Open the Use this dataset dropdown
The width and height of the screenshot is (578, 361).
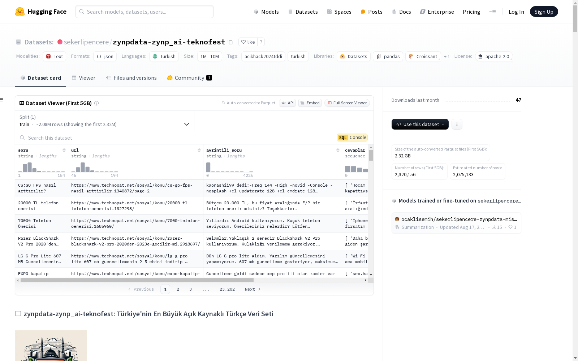pyautogui.click(x=420, y=124)
